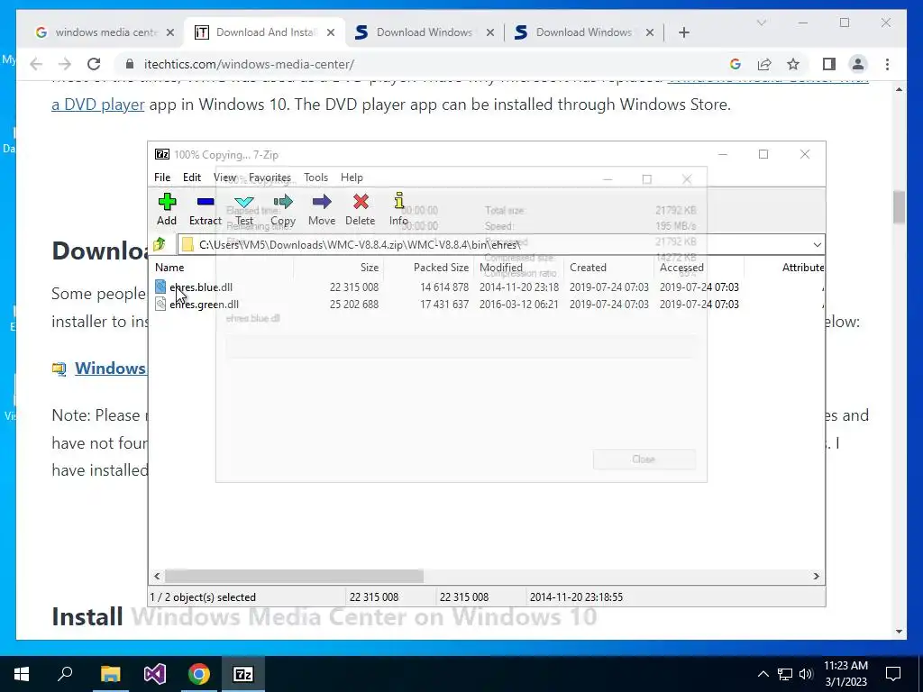
Task: Sort files by Name column
Action: click(169, 267)
